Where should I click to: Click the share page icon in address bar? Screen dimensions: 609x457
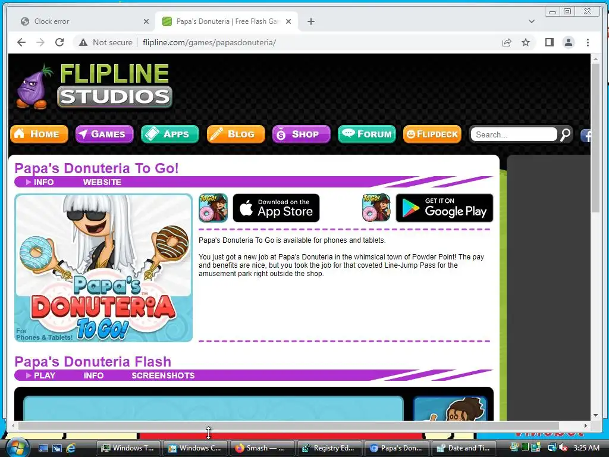(x=507, y=42)
